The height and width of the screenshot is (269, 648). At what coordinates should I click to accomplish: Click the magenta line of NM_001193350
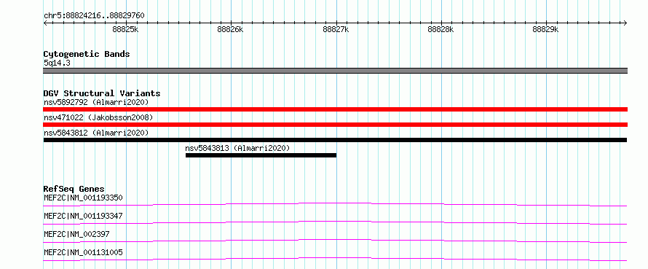tap(335, 204)
